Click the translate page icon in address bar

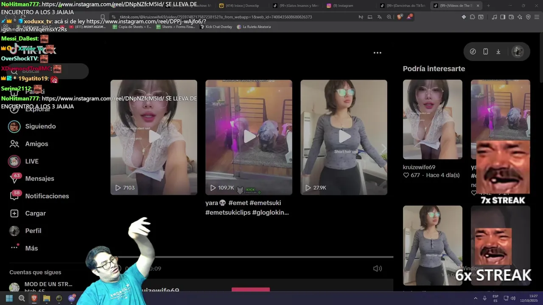click(x=379, y=17)
